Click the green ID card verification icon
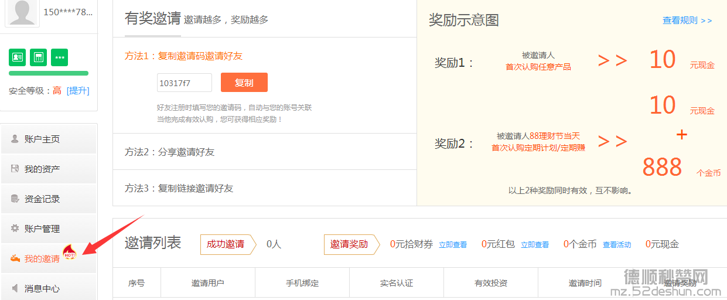The image size is (727, 300). click(x=18, y=57)
